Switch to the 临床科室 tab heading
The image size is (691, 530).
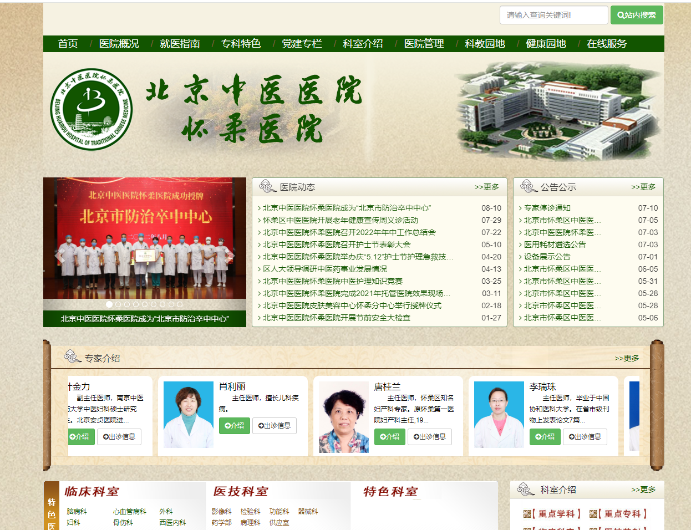pos(92,492)
